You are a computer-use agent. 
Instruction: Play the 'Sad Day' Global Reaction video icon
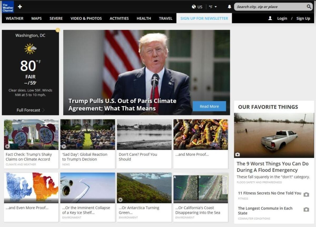click(64, 146)
